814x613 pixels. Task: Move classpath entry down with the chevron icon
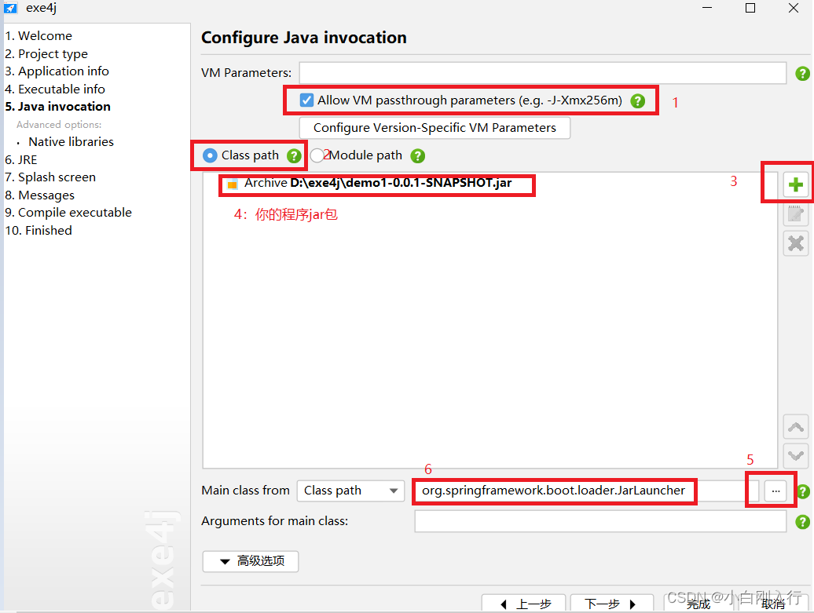pos(795,455)
